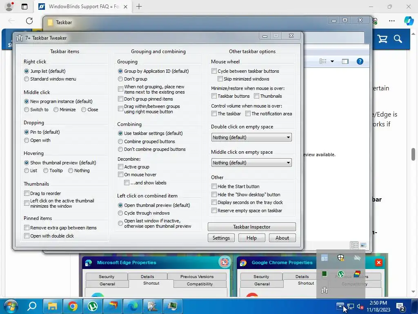The height and width of the screenshot is (314, 418).
Task: Open the Edge profile icon
Action: [10, 7]
